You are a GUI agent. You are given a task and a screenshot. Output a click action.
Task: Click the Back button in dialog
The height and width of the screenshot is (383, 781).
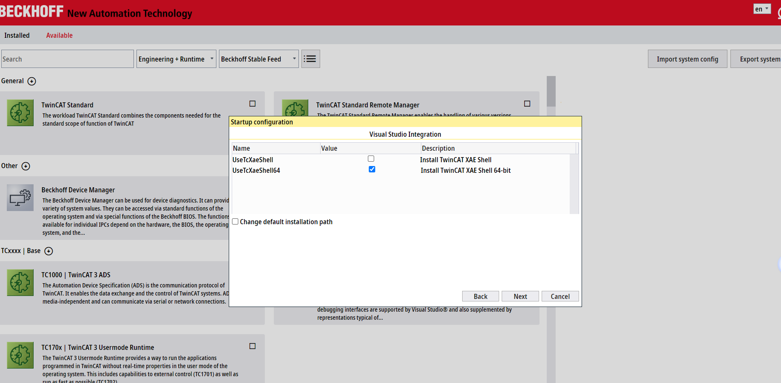(480, 296)
